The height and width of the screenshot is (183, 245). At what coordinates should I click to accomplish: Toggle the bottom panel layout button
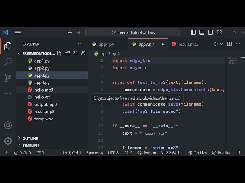click(x=202, y=32)
